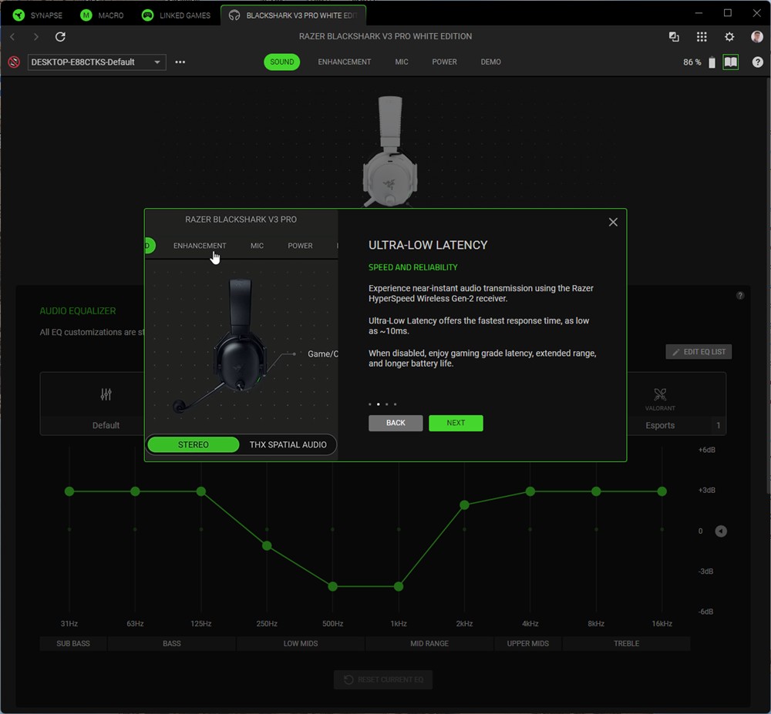Switch to THX Spatial Audio mode
This screenshot has width=771, height=714.
[x=288, y=444]
